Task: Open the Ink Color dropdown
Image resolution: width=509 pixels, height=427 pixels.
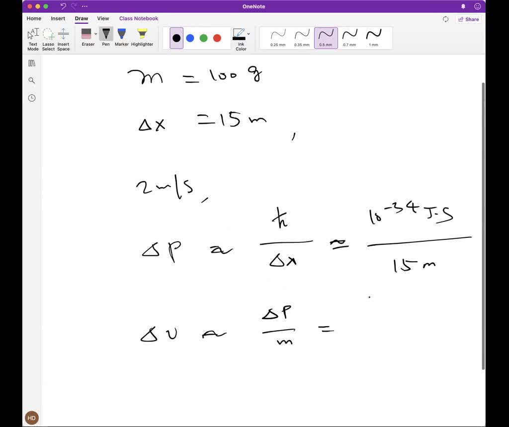Action: pos(248,34)
